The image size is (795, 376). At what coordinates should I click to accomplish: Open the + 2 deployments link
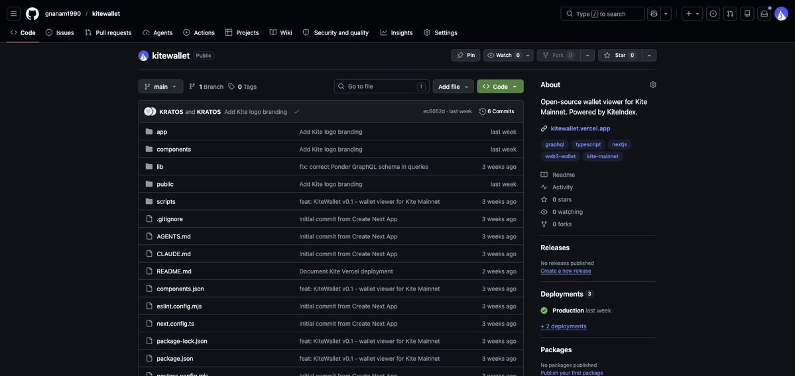(x=564, y=326)
